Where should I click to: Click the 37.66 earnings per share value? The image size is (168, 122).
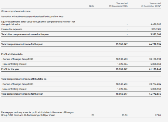point(158,115)
